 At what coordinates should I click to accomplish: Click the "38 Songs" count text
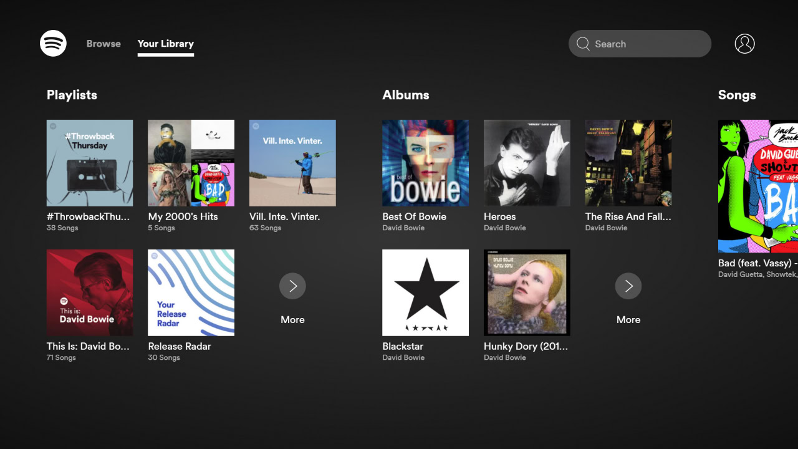(x=62, y=228)
